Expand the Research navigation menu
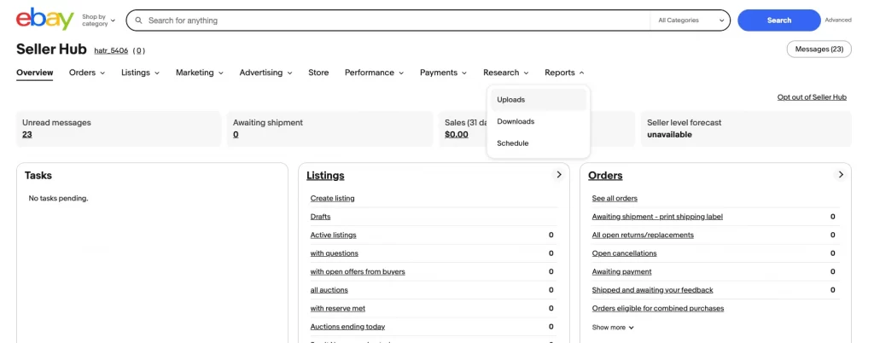This screenshot has height=343, width=874. 506,73
